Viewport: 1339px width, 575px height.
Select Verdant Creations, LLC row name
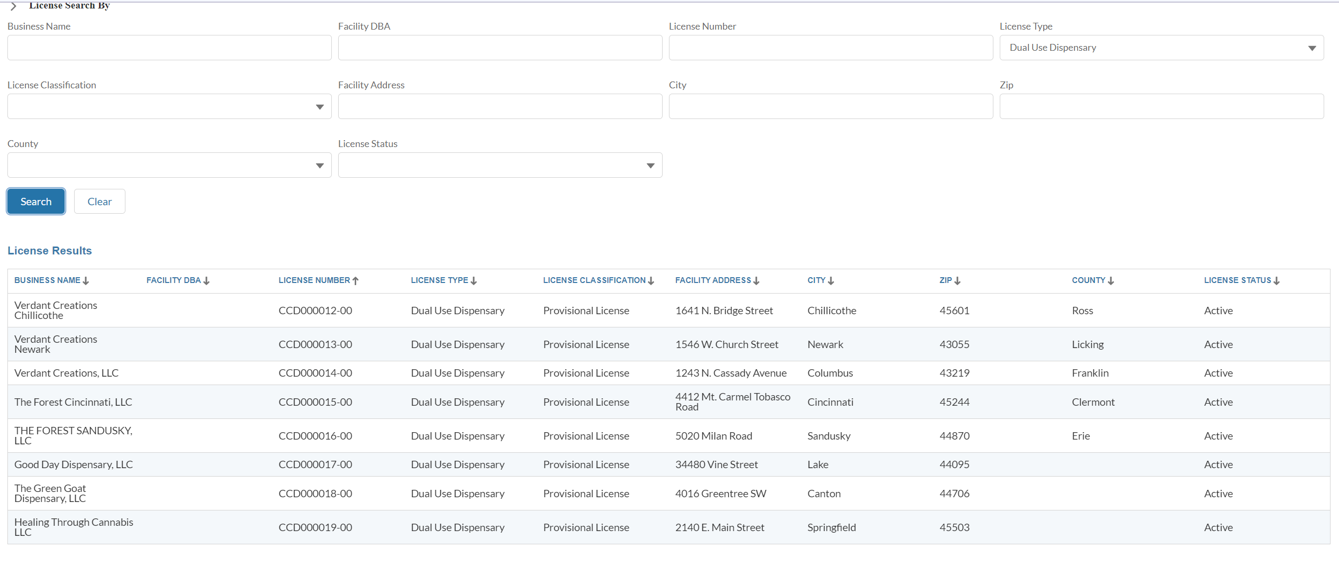[66, 373]
